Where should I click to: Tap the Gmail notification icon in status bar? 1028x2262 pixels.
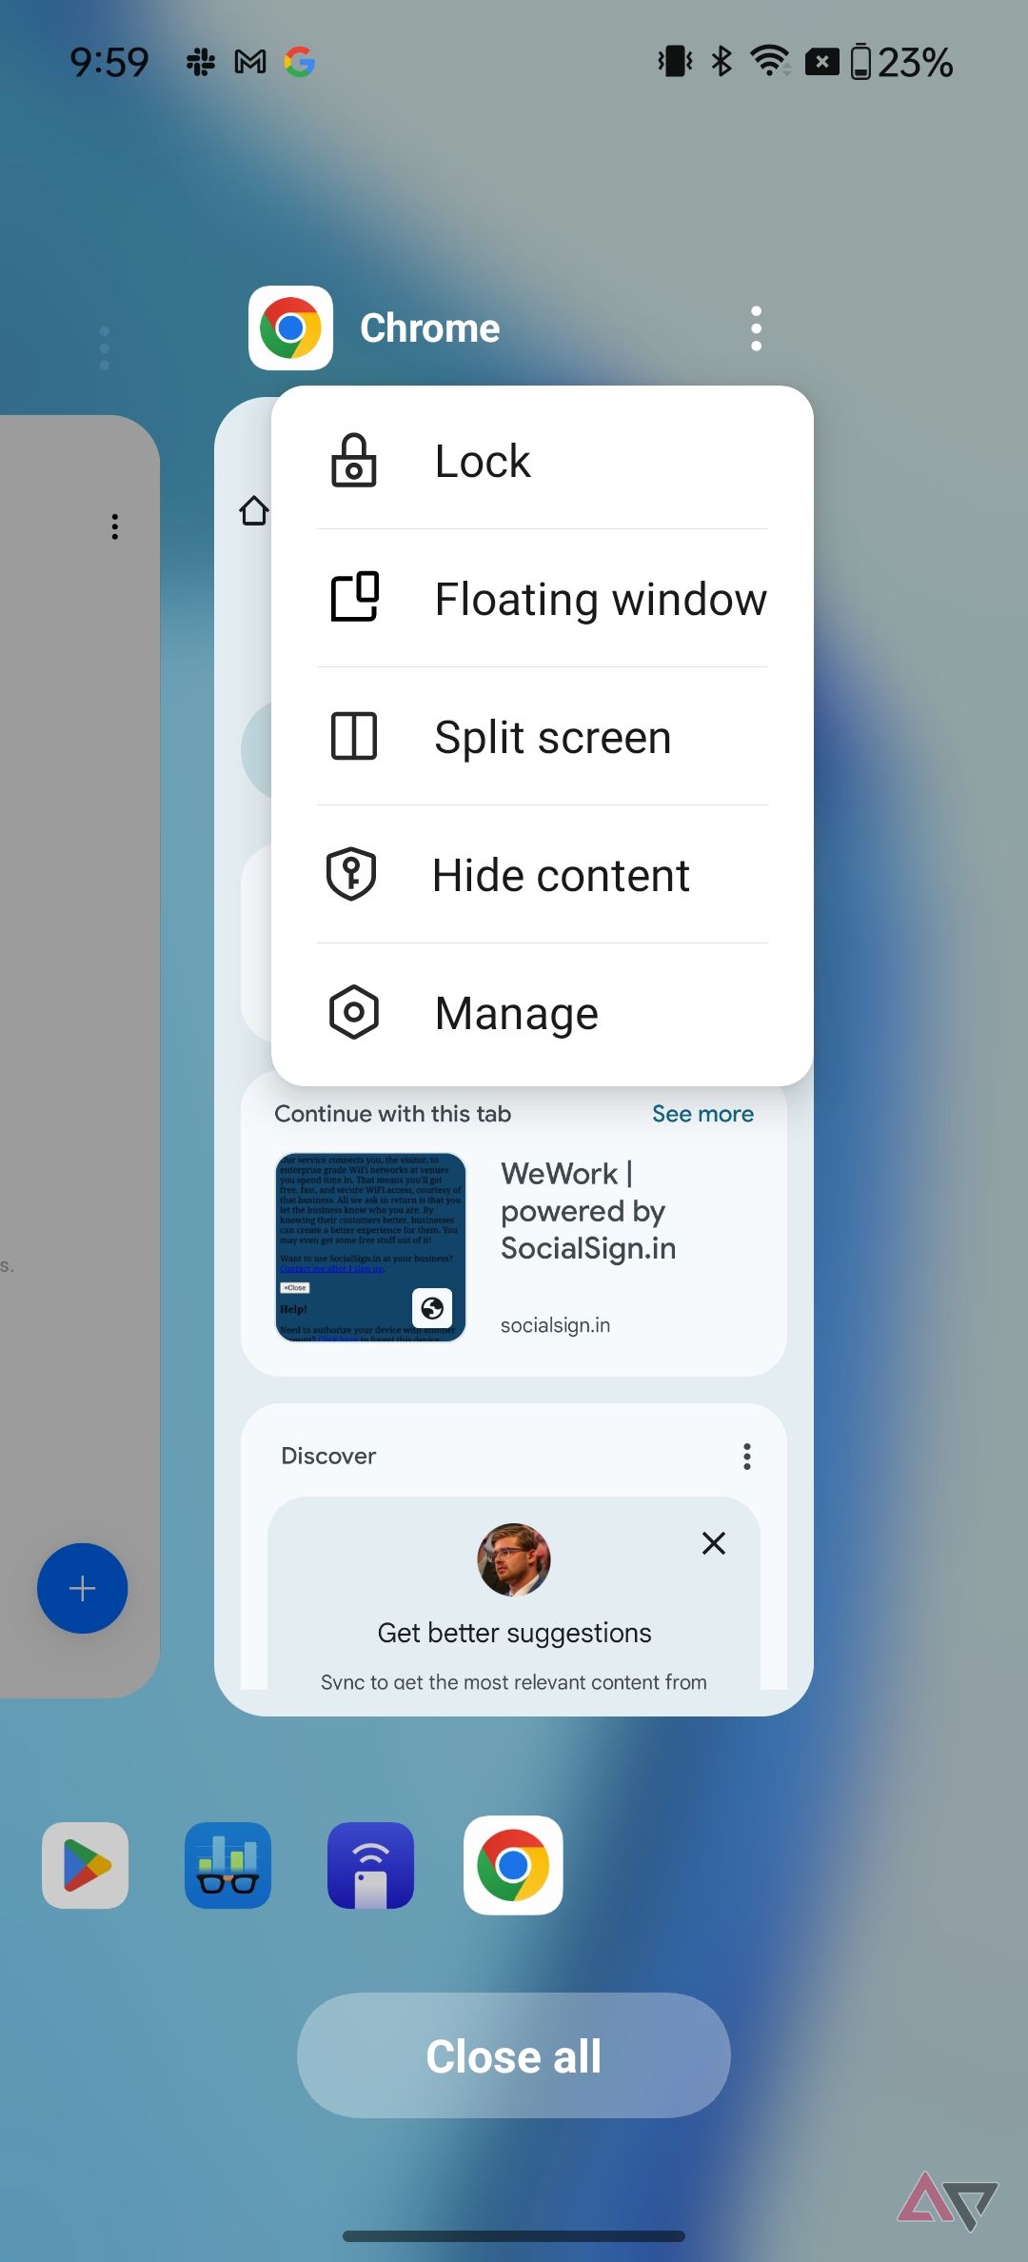[249, 63]
